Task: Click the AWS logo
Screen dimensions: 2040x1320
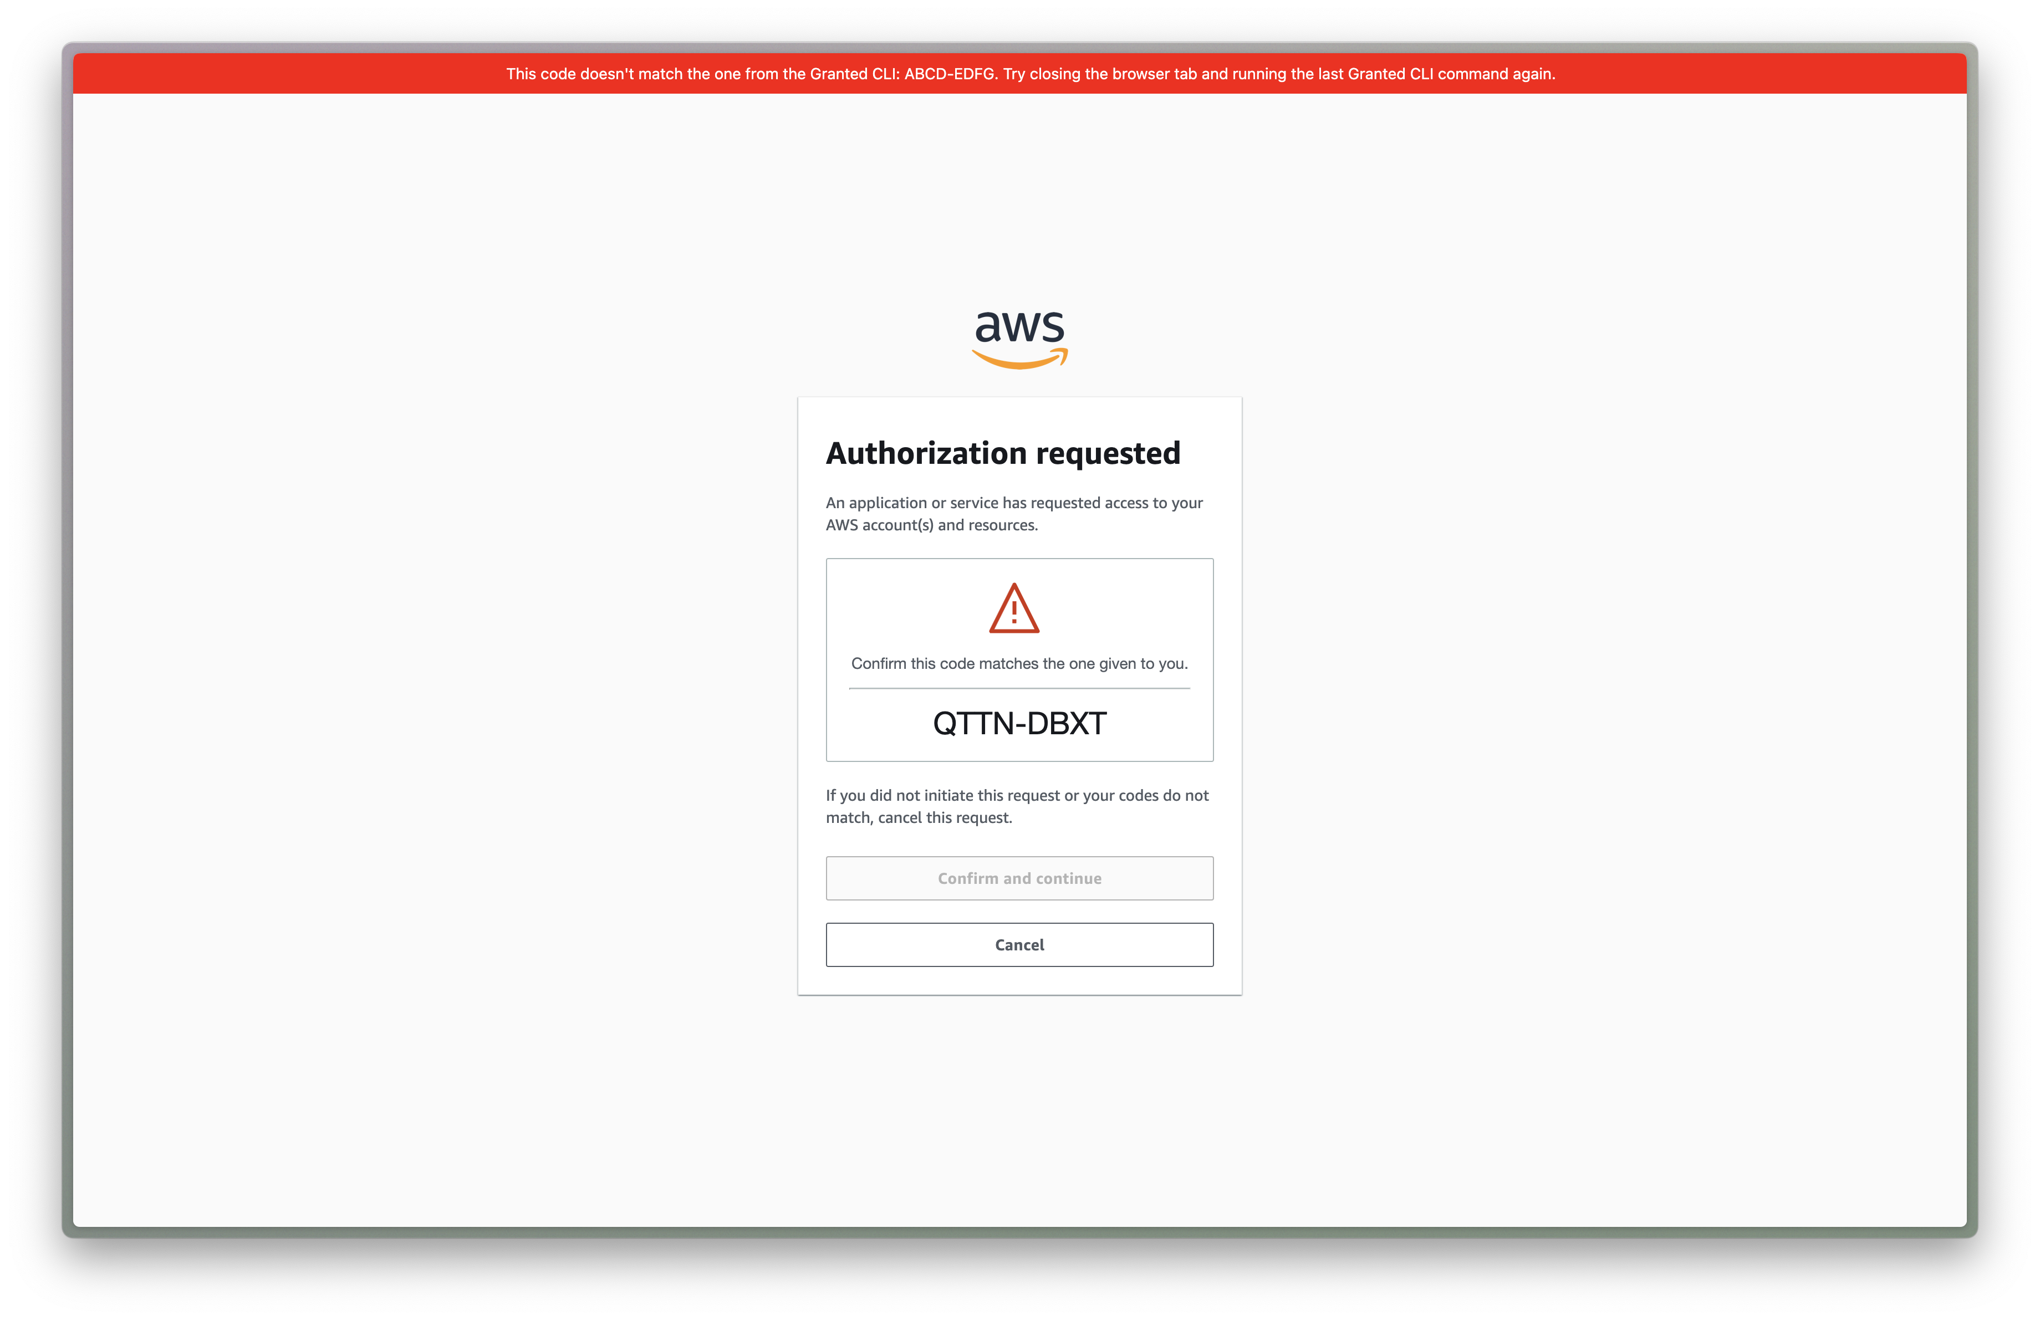Action: click(x=1019, y=340)
